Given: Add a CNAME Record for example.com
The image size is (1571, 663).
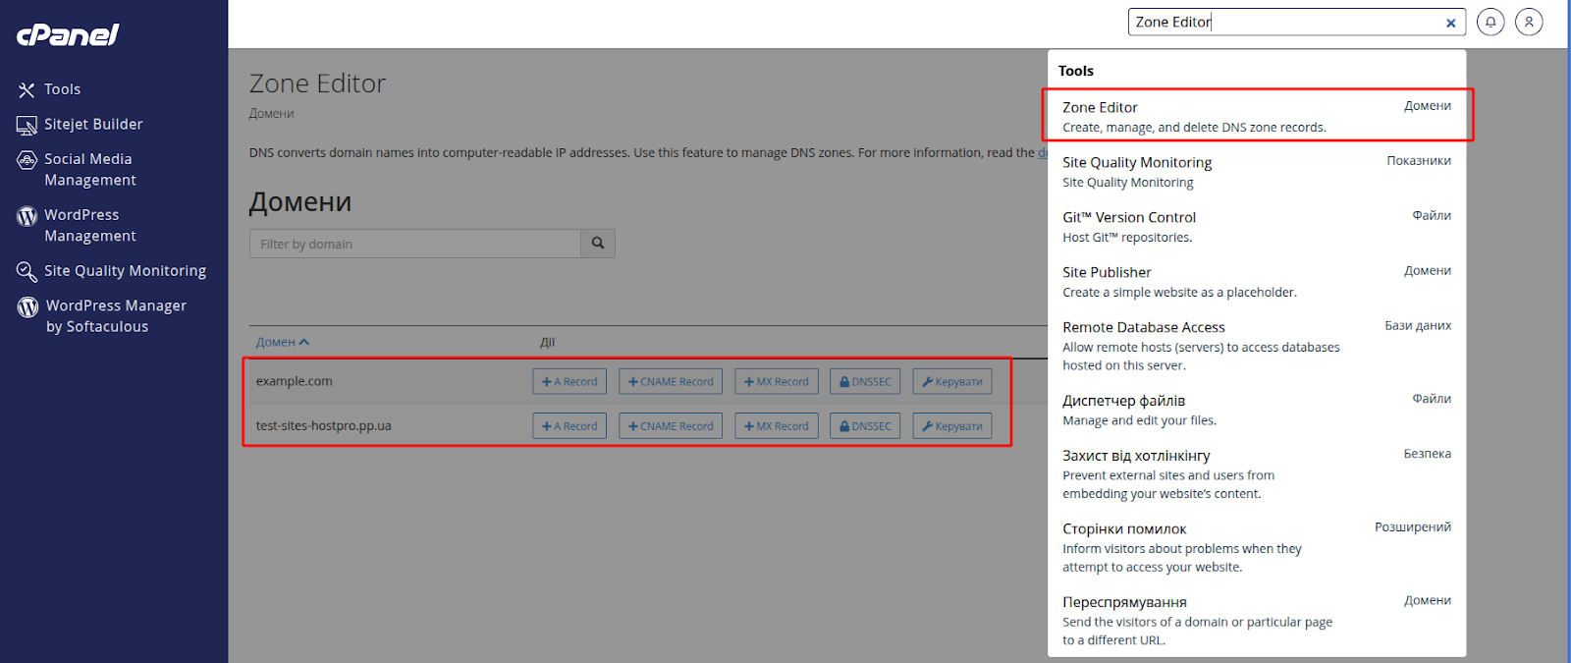Looking at the screenshot, I should [x=671, y=381].
